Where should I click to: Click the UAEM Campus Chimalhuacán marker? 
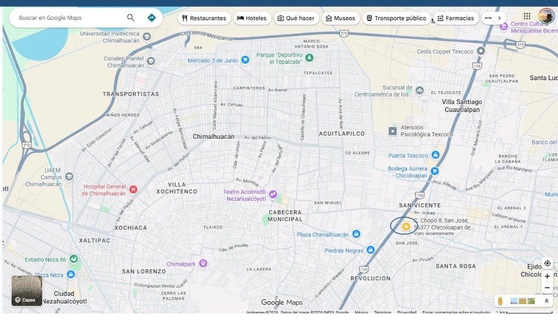click(69, 177)
